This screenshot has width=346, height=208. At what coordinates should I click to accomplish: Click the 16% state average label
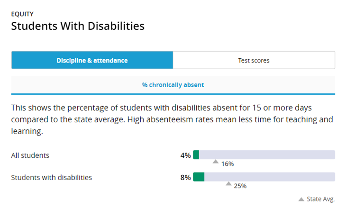pyautogui.click(x=228, y=164)
